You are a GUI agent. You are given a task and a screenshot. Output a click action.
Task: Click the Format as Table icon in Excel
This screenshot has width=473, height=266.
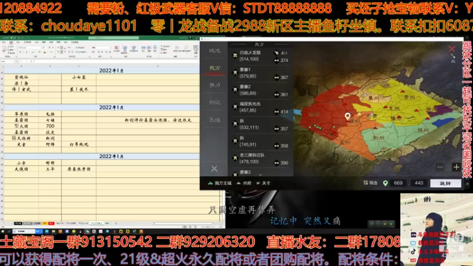pos(125,48)
